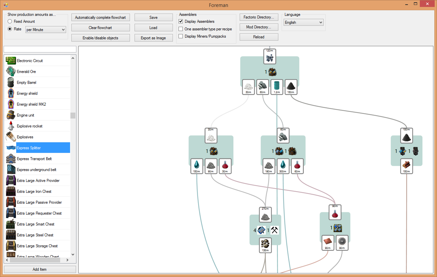Click the item list vertical scrollbar thumb

73,115
